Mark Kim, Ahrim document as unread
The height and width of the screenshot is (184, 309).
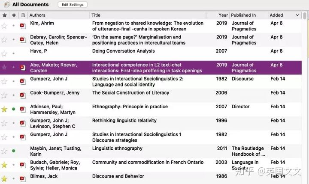pyautogui.click(x=14, y=26)
